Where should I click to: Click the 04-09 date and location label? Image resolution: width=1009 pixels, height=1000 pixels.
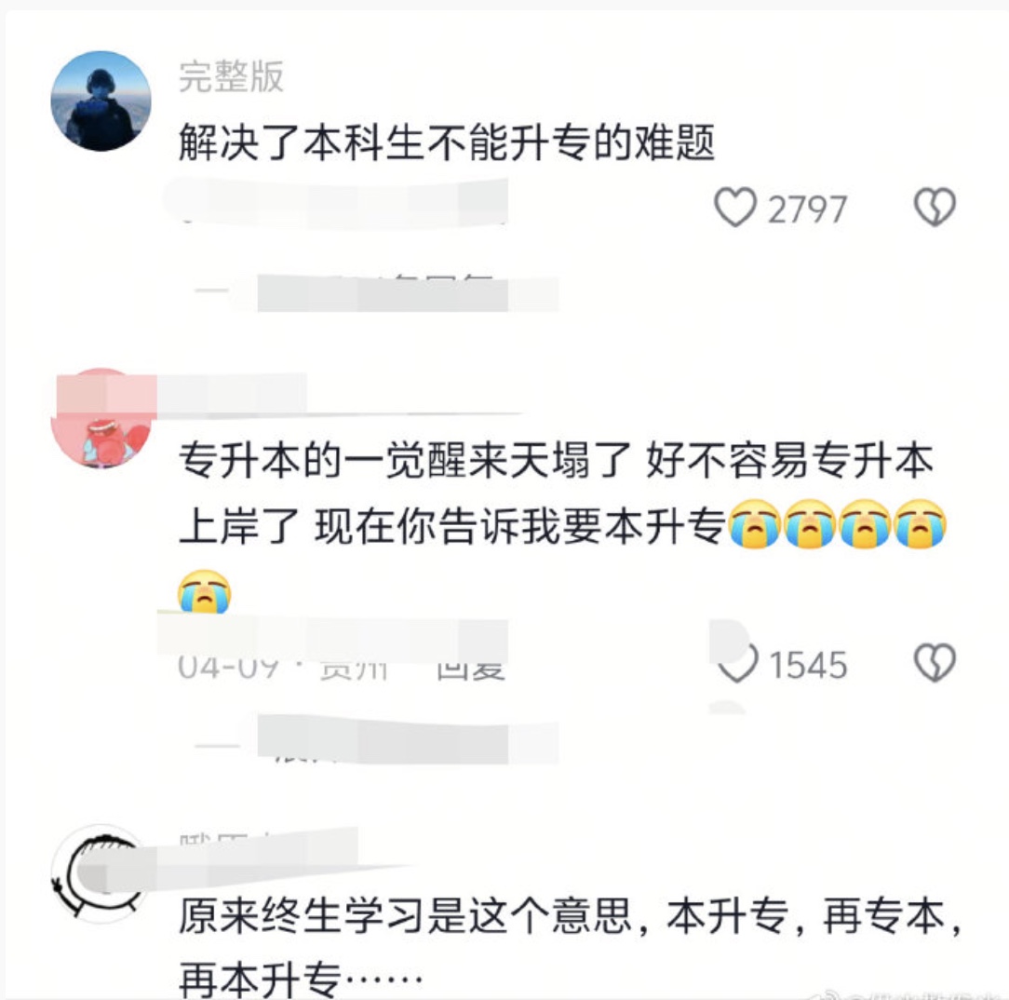283,668
